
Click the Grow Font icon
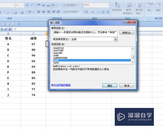[x=27, y=5]
